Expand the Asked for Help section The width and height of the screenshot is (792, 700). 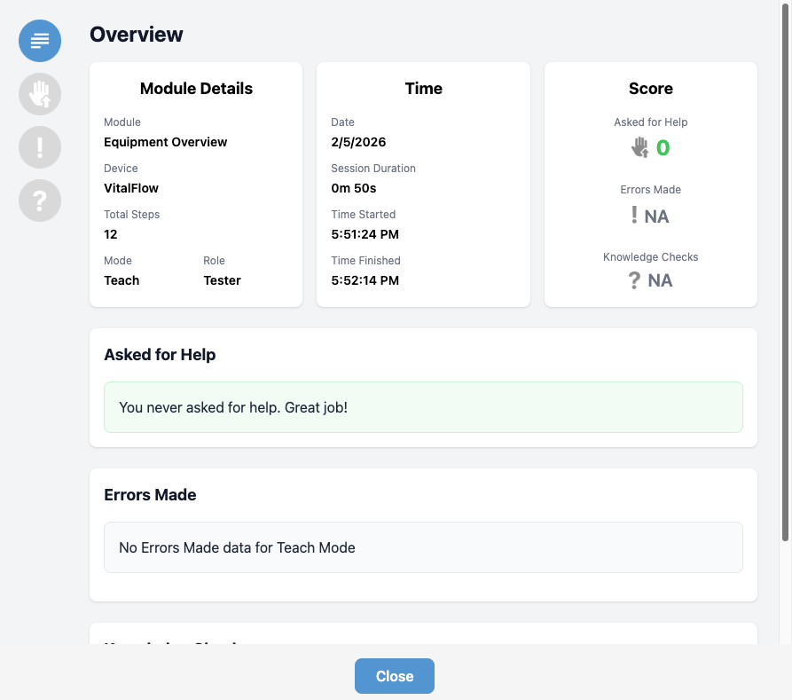[x=160, y=354]
